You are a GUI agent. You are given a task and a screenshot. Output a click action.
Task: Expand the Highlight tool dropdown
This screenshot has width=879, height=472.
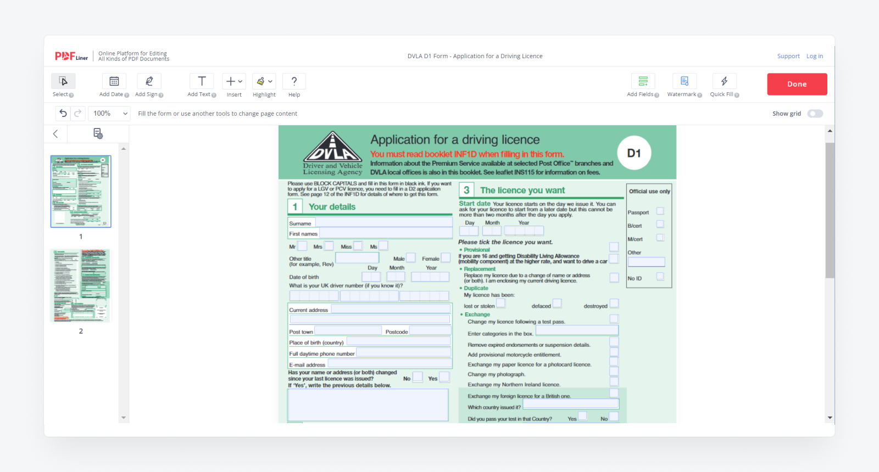pos(264,81)
